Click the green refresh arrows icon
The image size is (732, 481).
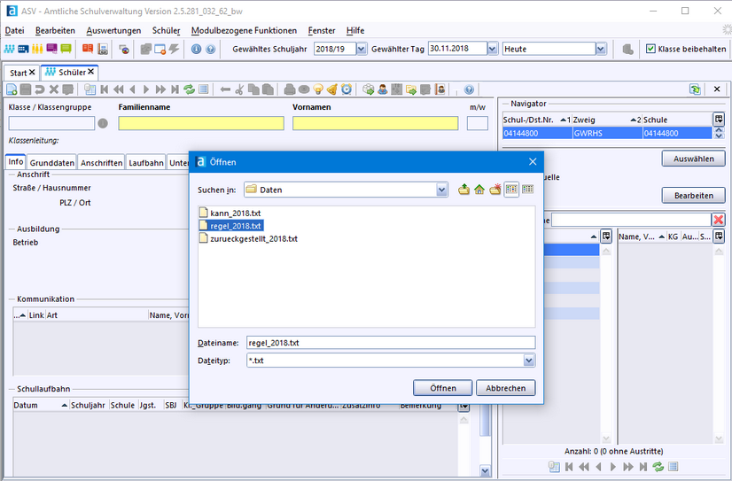(190, 89)
